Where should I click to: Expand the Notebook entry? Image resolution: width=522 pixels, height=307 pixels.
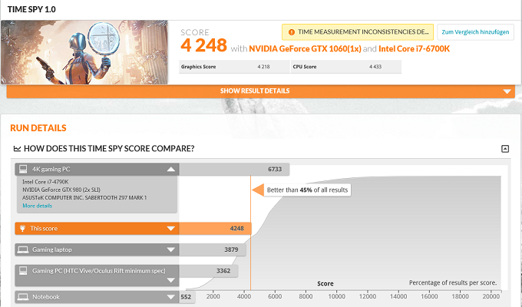pos(170,297)
